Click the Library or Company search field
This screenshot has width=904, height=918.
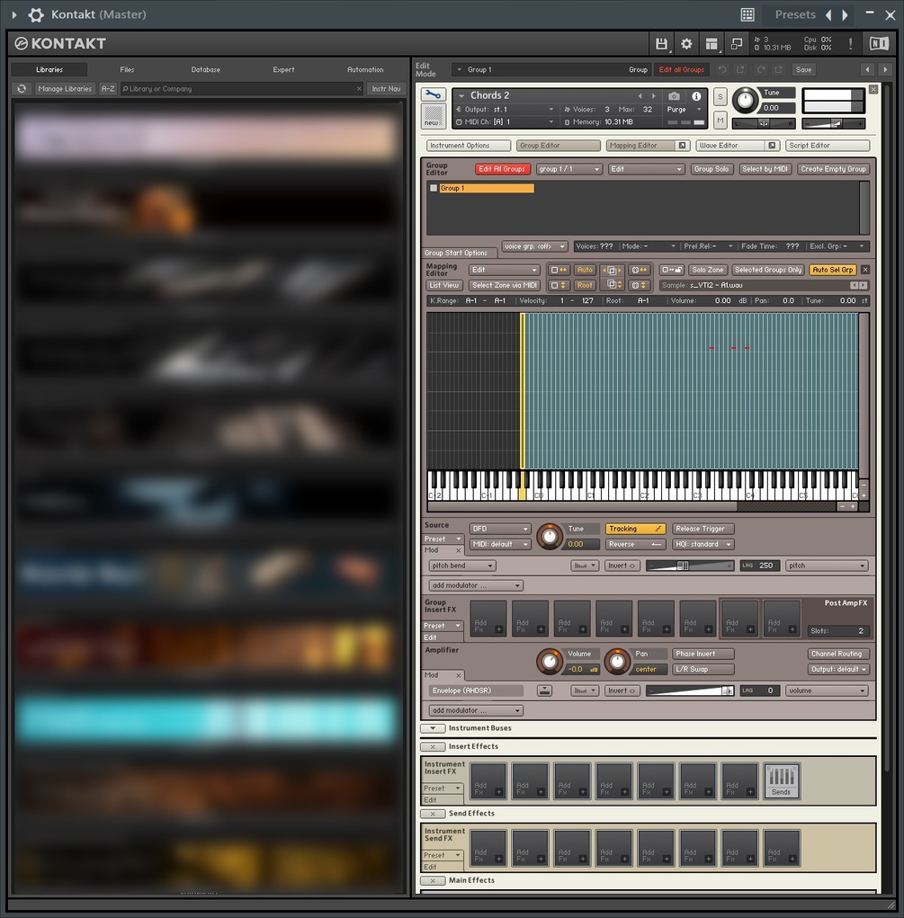coord(241,89)
